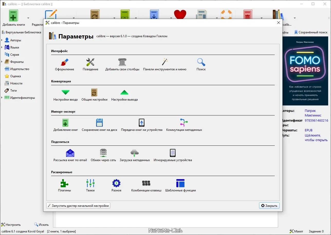Click the Патрик Макгиннис author link
331x235 pixels.
313,113
